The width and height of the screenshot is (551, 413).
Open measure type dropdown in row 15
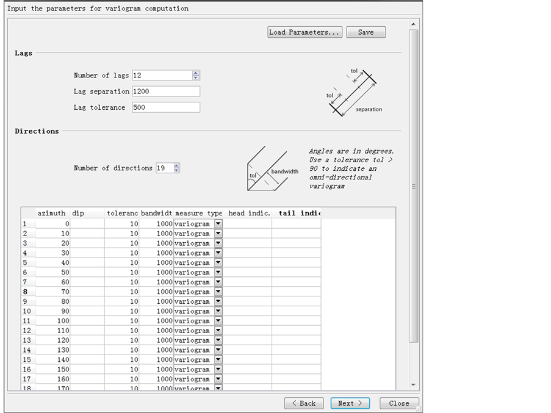click(218, 360)
